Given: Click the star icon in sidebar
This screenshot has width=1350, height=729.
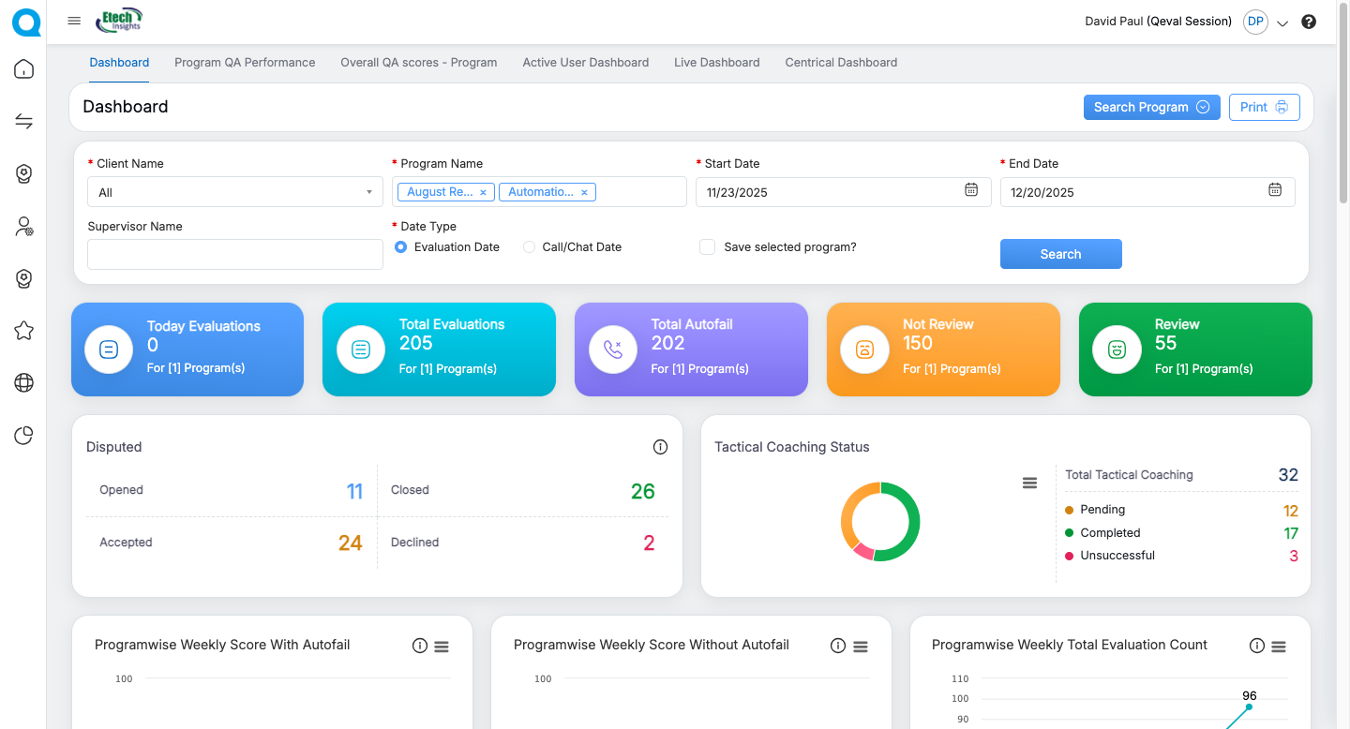Looking at the screenshot, I should [24, 331].
